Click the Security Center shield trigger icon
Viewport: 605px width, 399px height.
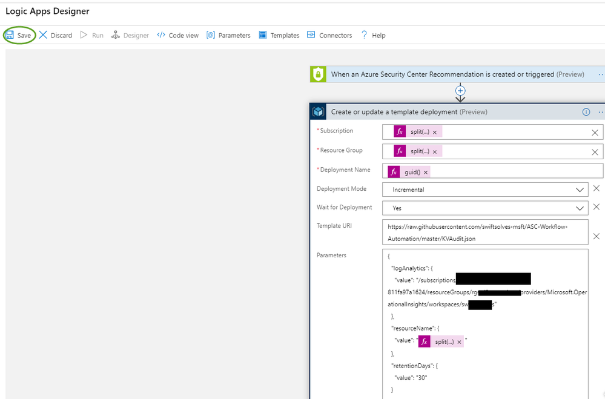pos(318,74)
